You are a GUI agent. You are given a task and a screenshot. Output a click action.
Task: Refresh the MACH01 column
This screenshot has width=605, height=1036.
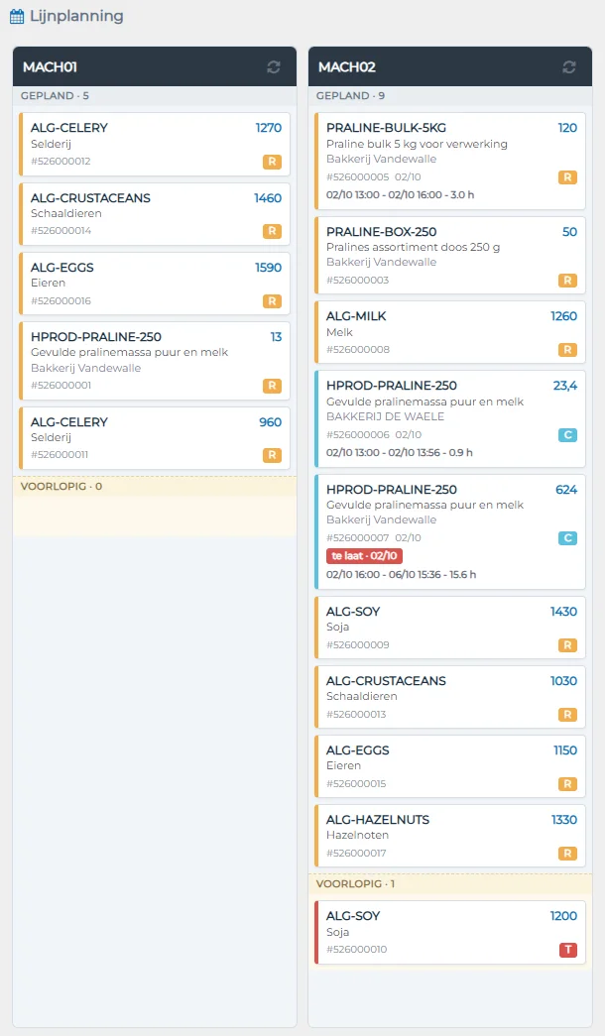pyautogui.click(x=273, y=66)
